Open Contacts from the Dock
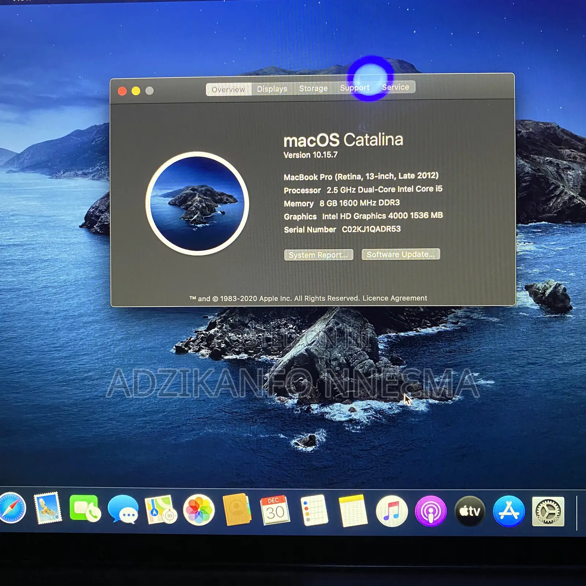 tap(237, 510)
